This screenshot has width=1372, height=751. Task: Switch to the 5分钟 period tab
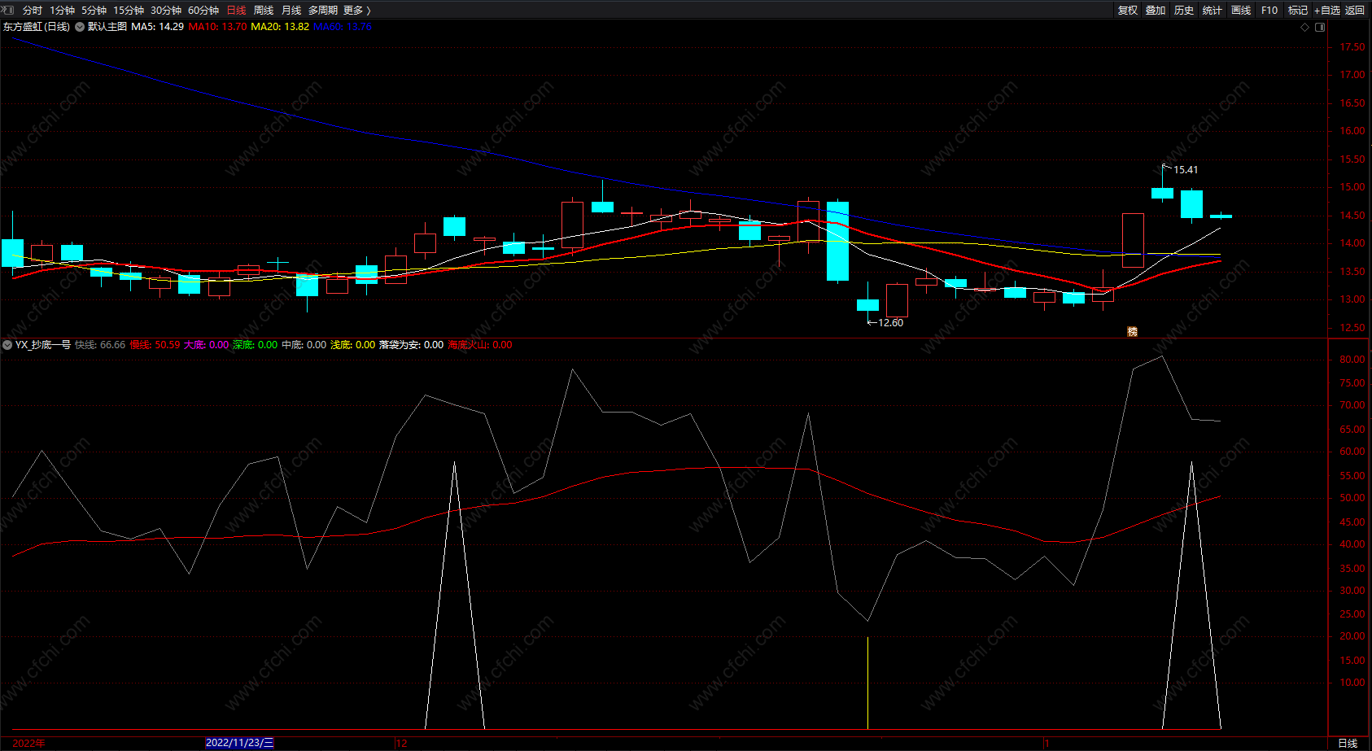94,11
